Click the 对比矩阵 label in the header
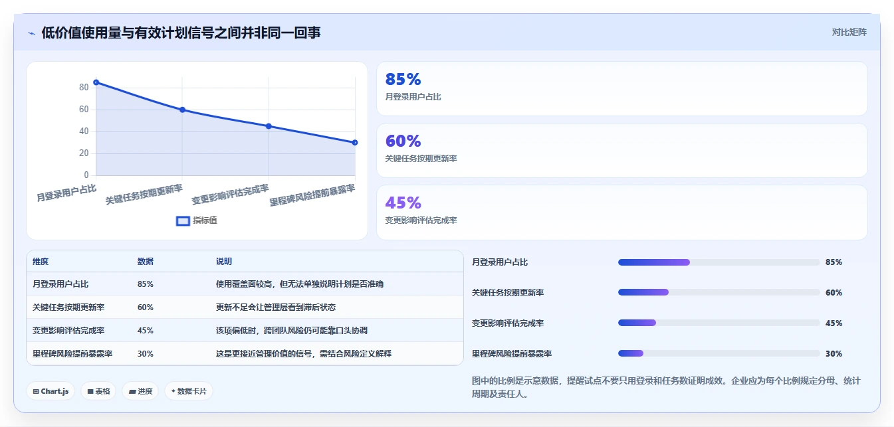Image resolution: width=894 pixels, height=427 pixels. (x=849, y=32)
